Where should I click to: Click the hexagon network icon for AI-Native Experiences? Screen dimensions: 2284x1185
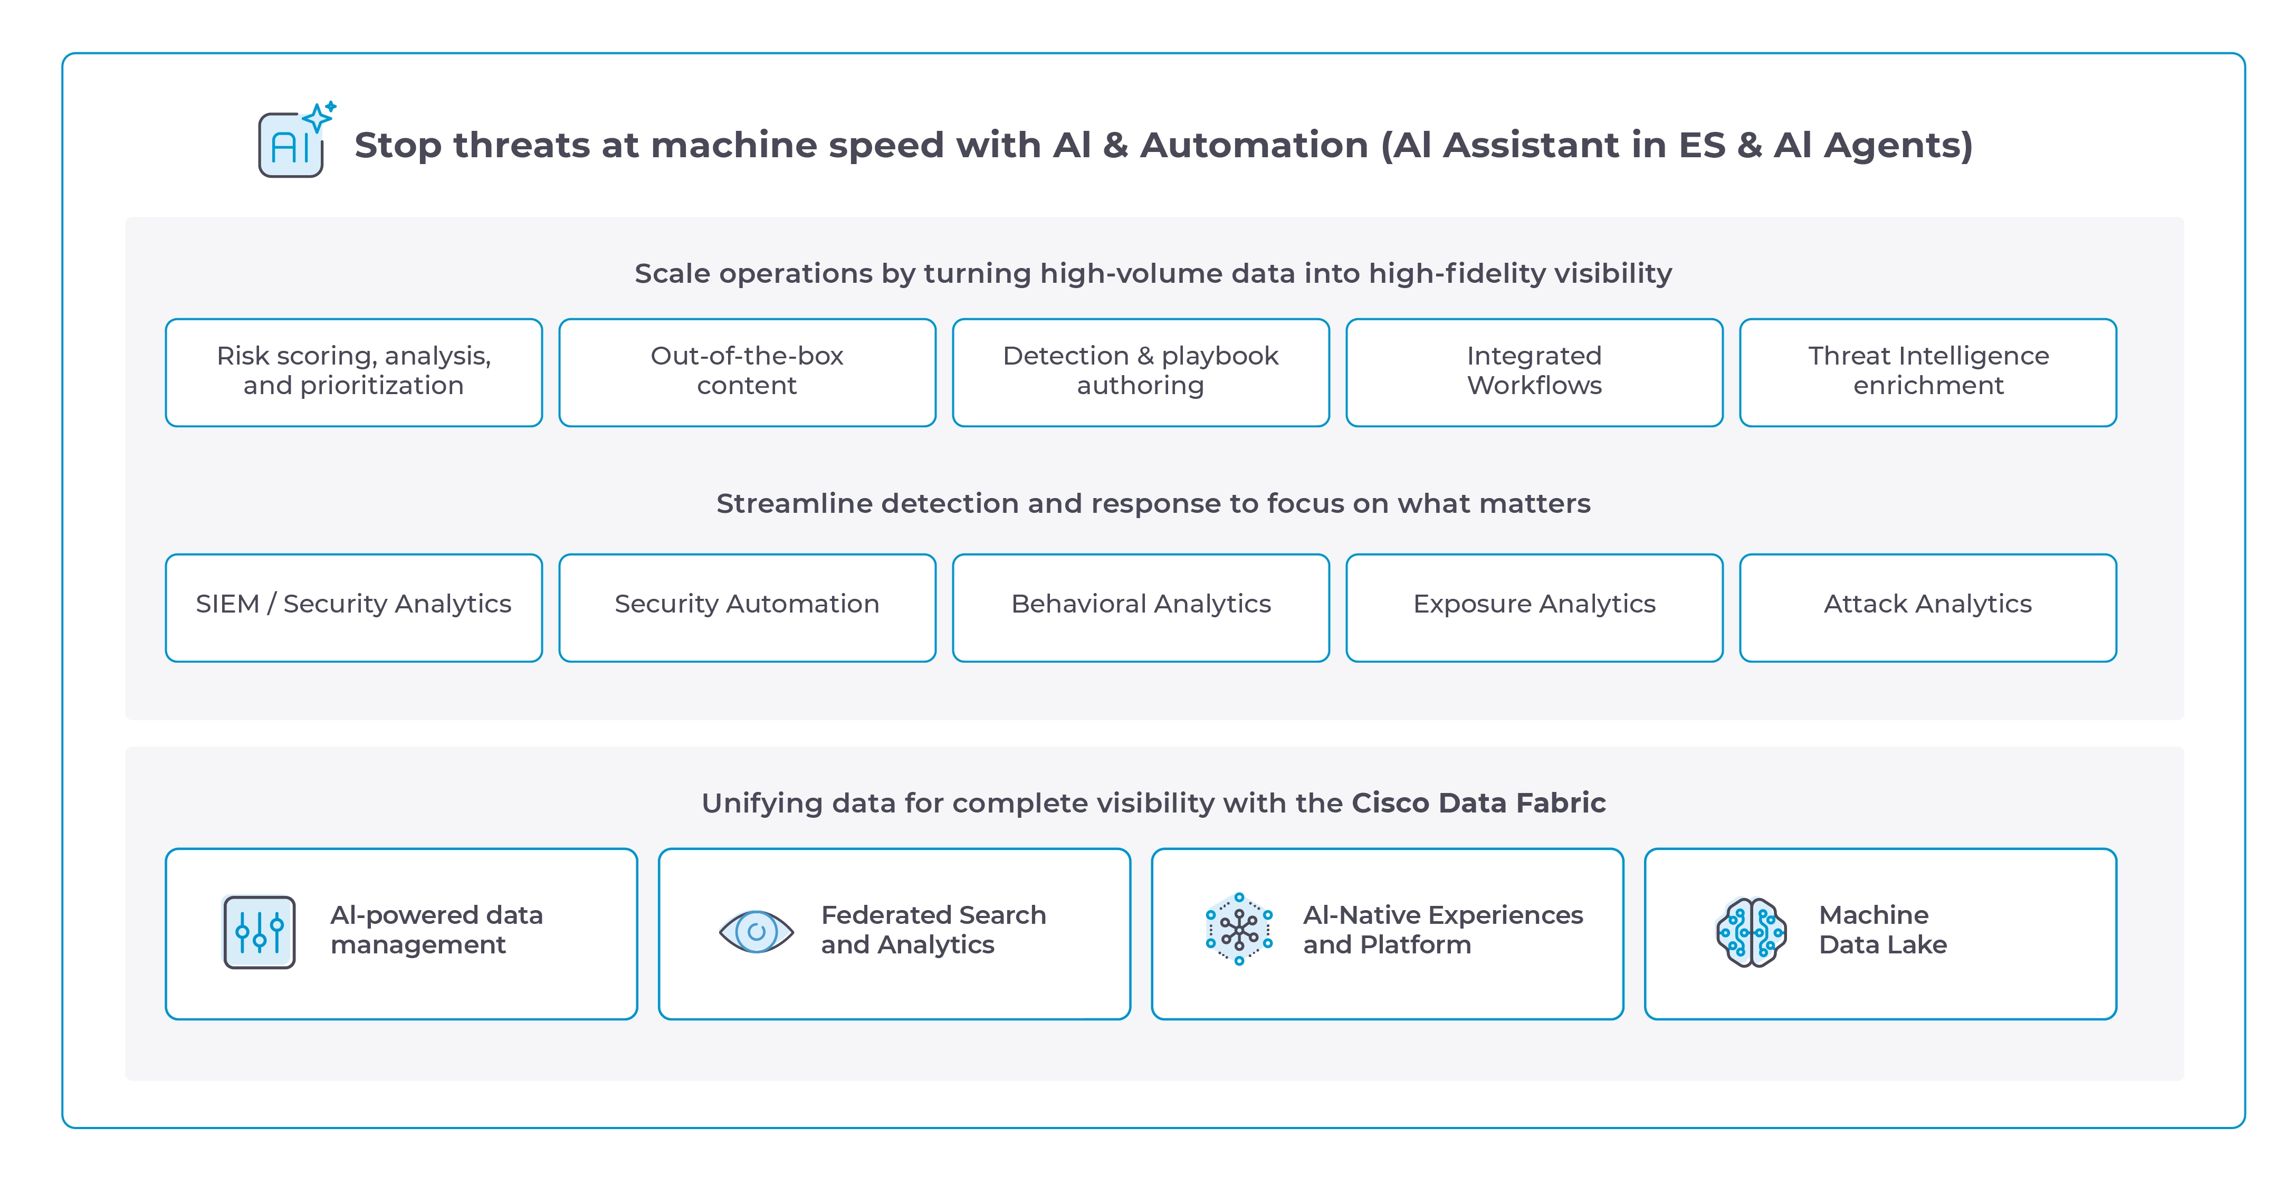click(1239, 929)
